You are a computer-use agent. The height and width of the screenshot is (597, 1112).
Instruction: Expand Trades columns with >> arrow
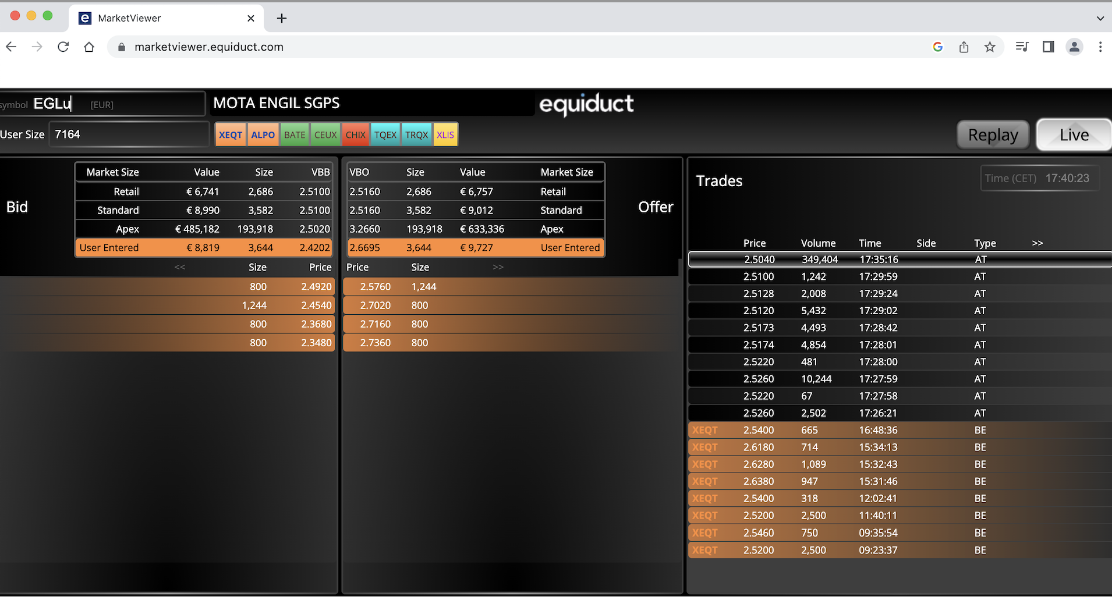click(1037, 243)
